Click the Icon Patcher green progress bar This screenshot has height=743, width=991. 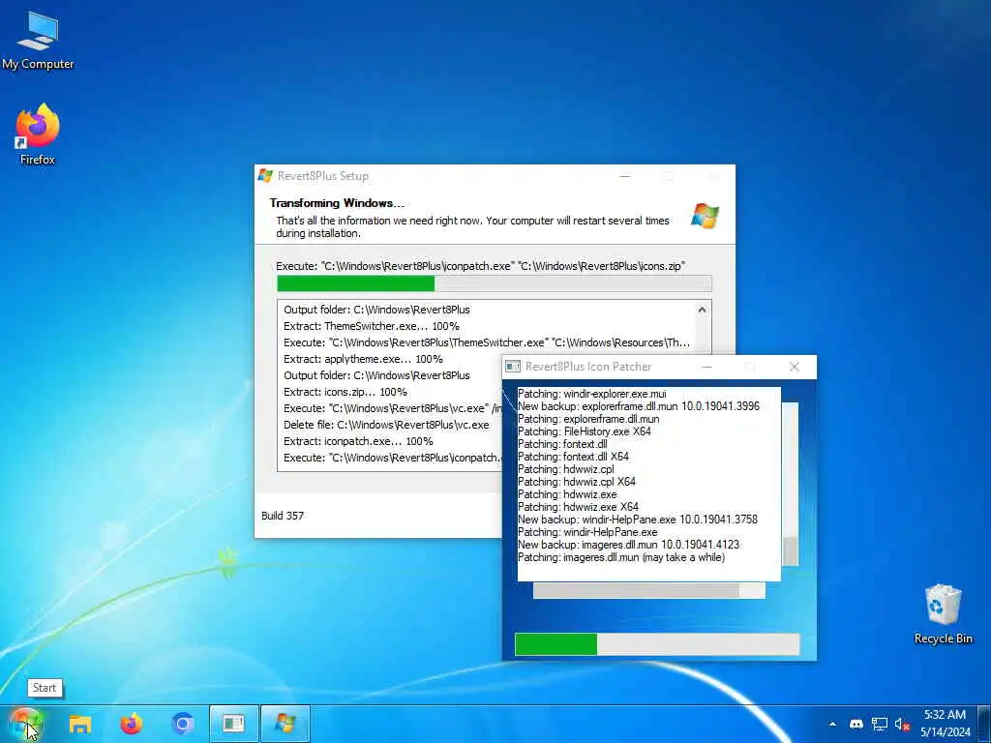[657, 644]
